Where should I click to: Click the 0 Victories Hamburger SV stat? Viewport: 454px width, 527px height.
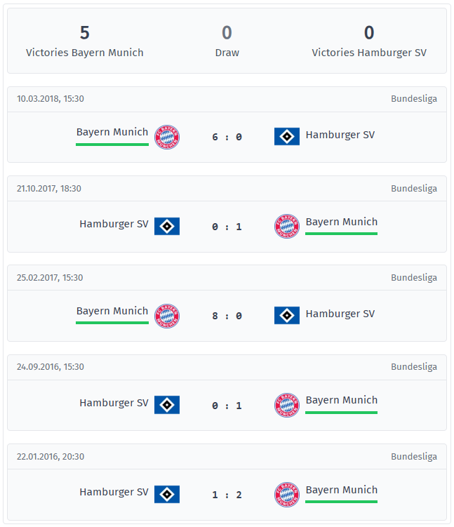(x=369, y=41)
